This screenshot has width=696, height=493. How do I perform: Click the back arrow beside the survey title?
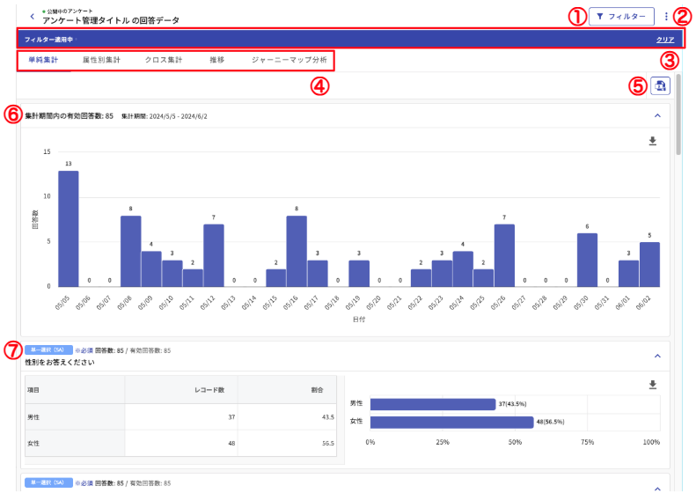[33, 16]
